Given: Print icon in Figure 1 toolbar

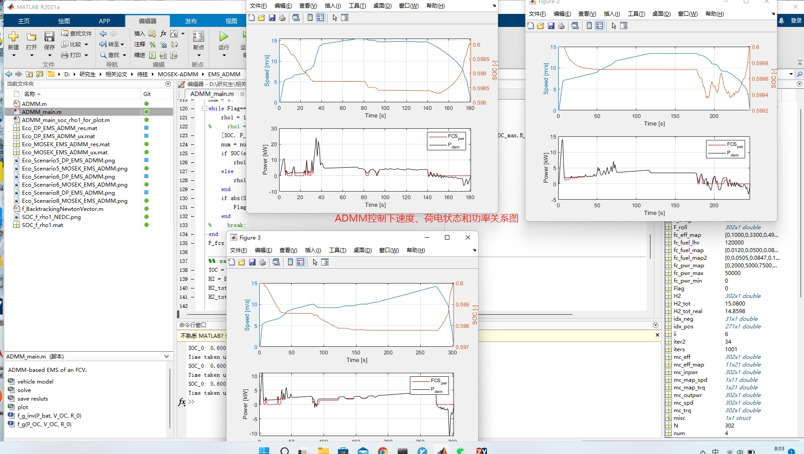Looking at the screenshot, I should coord(282,18).
